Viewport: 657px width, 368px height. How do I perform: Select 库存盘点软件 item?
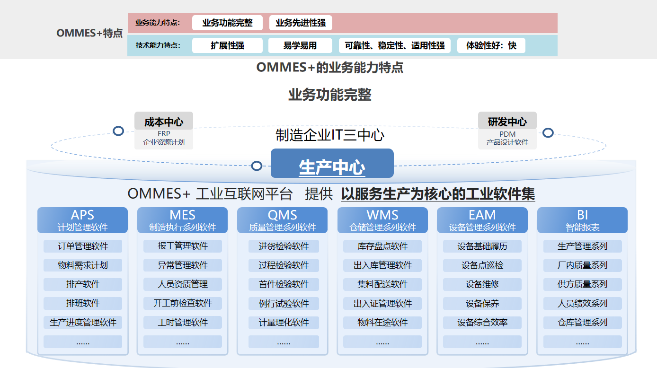(x=382, y=246)
